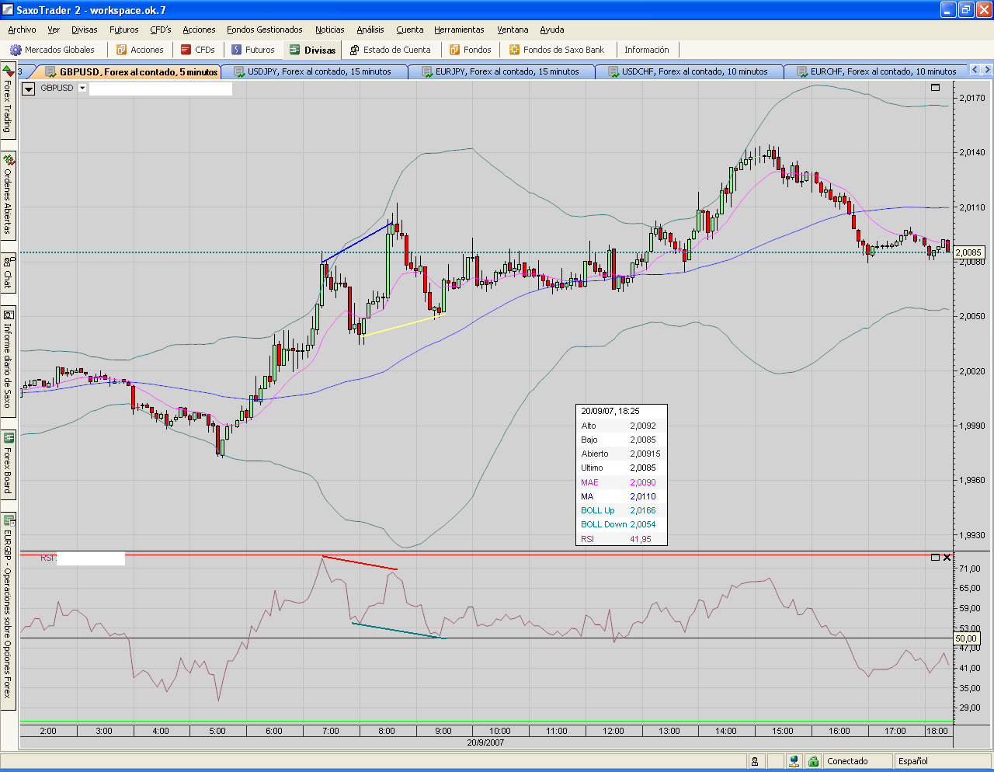994x772 pixels.
Task: Click the user icon in status bar
Action: (x=755, y=761)
